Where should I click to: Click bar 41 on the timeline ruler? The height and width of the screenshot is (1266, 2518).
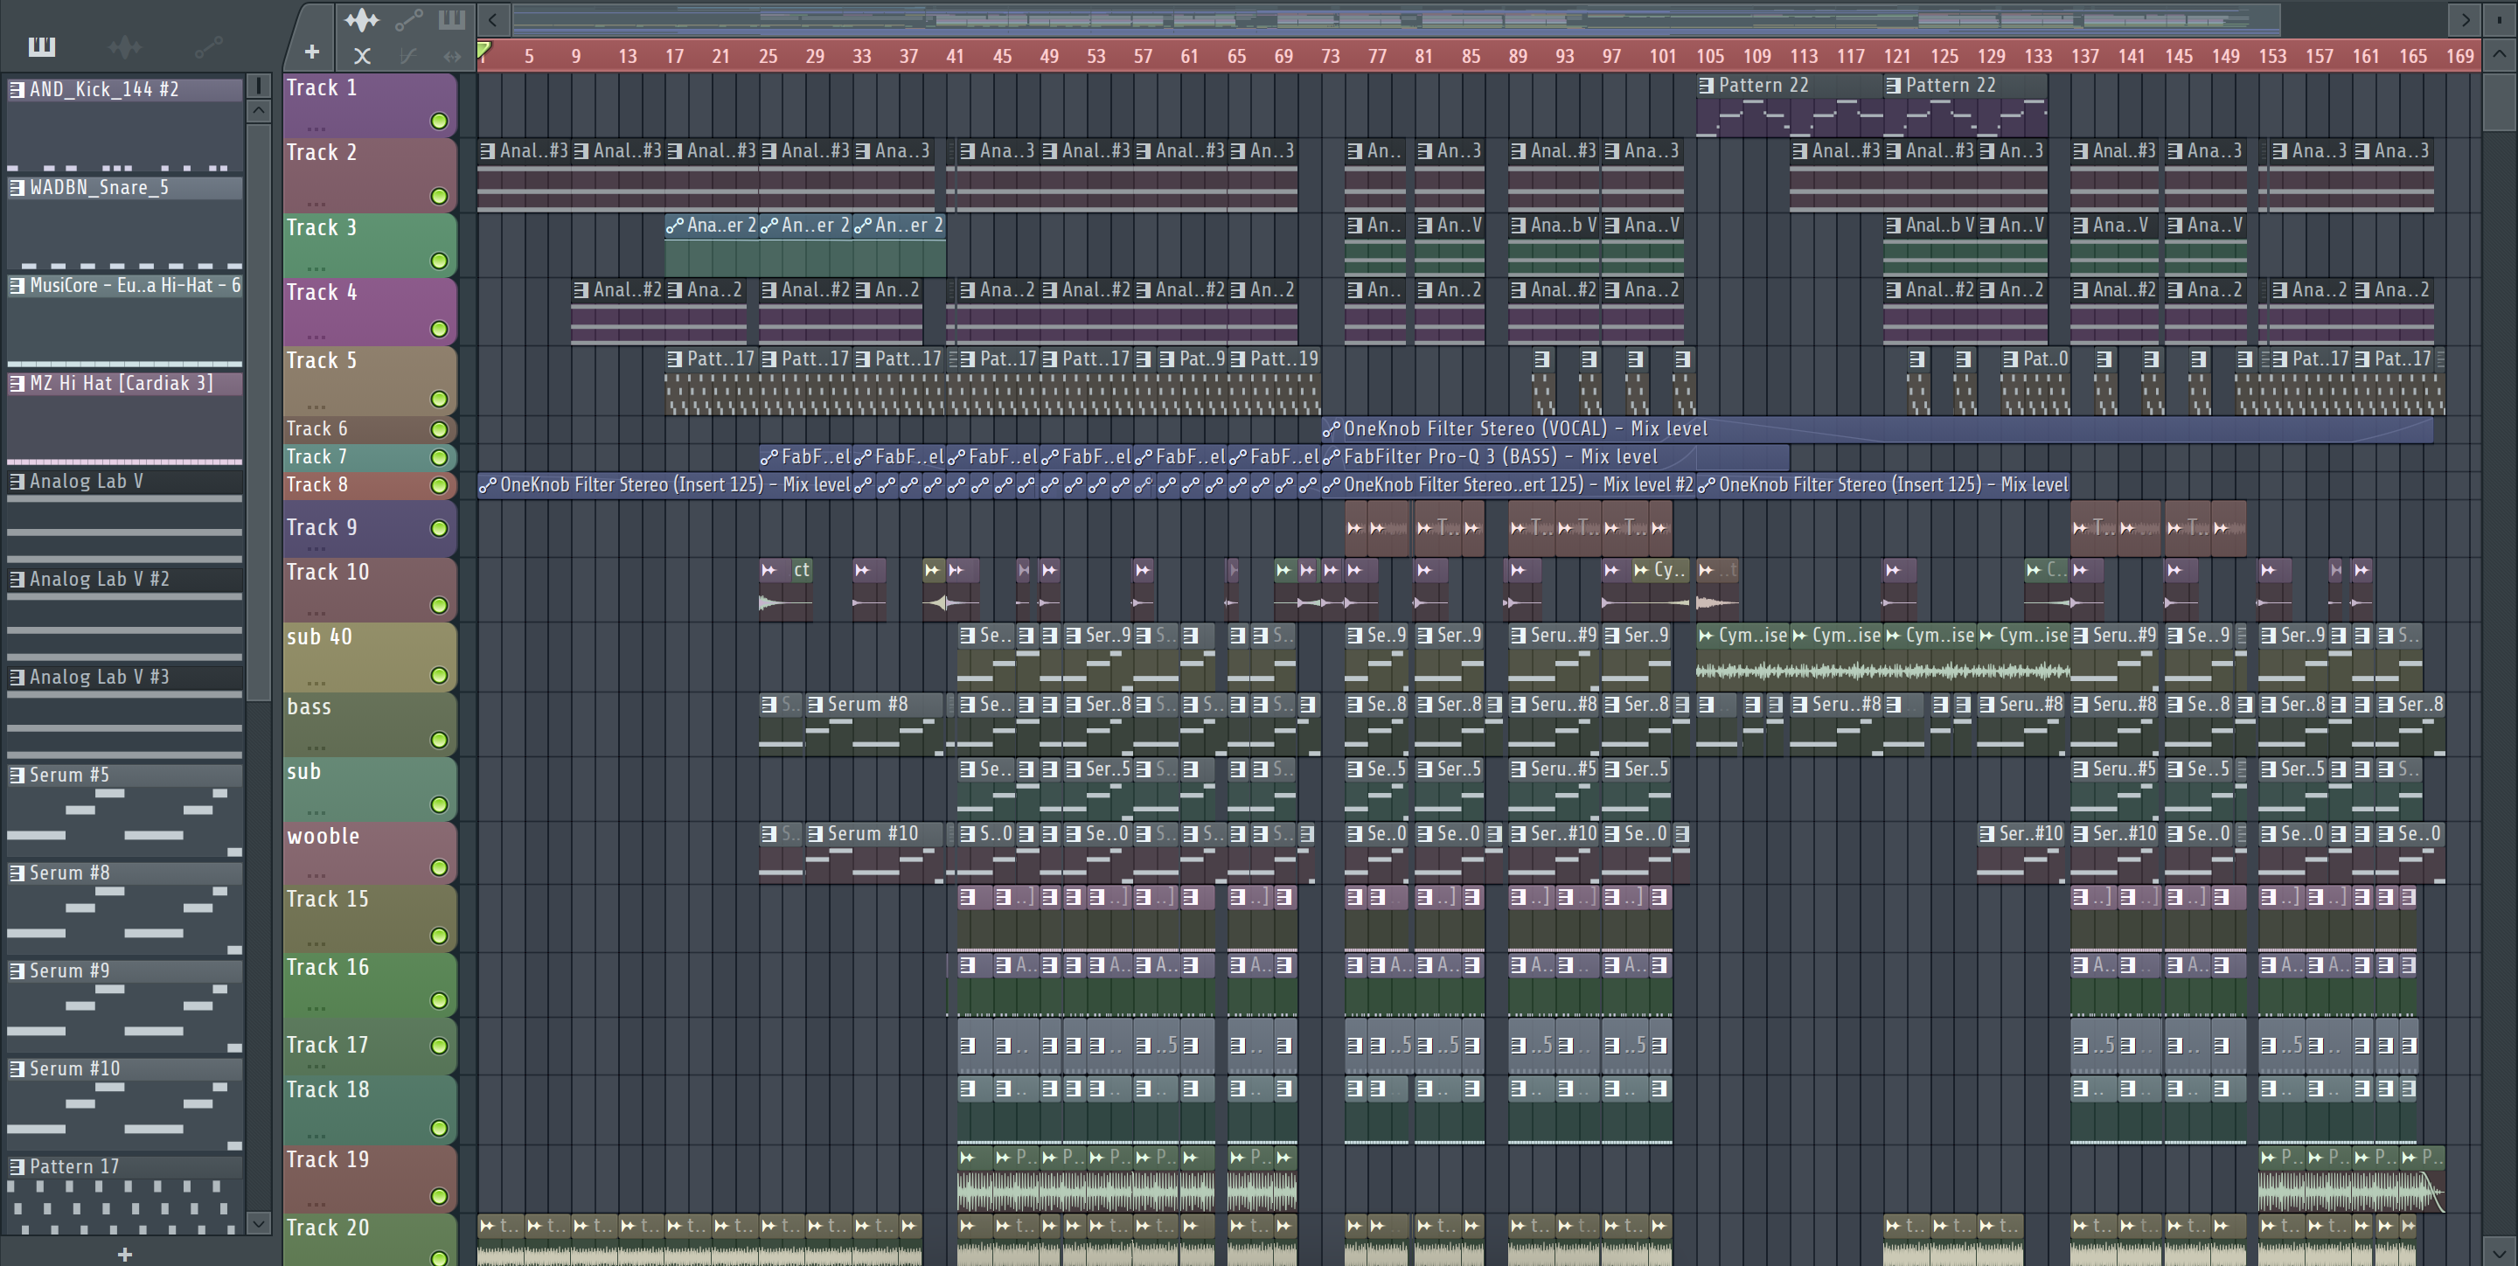955,57
